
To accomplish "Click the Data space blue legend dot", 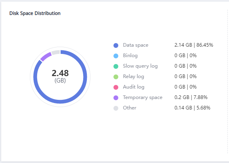I will pyautogui.click(x=116, y=45).
